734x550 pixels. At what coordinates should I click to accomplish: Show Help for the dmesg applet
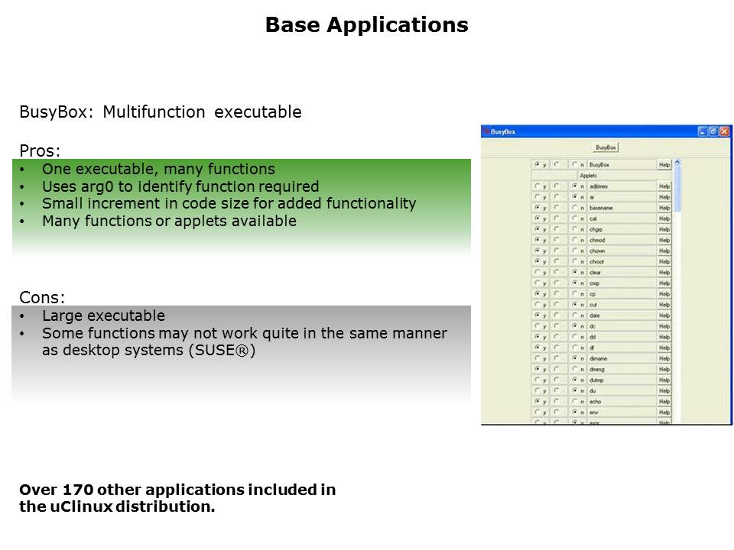click(664, 369)
